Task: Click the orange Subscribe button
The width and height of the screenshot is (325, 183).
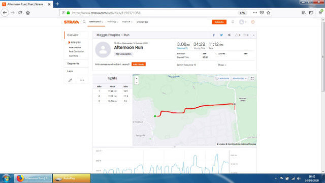Action: (x=219, y=22)
